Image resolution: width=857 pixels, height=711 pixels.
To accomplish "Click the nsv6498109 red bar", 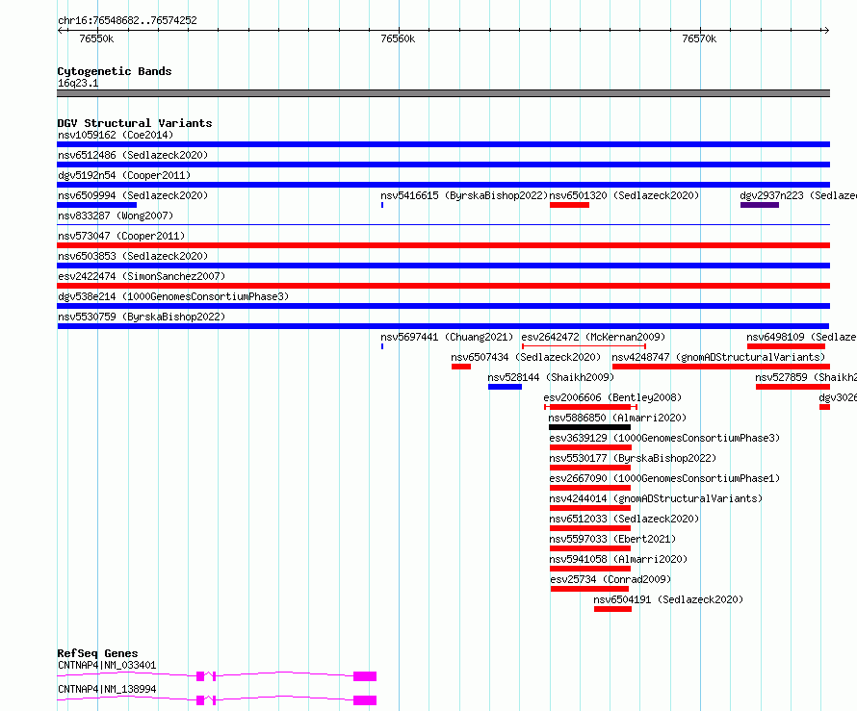I will tap(786, 346).
